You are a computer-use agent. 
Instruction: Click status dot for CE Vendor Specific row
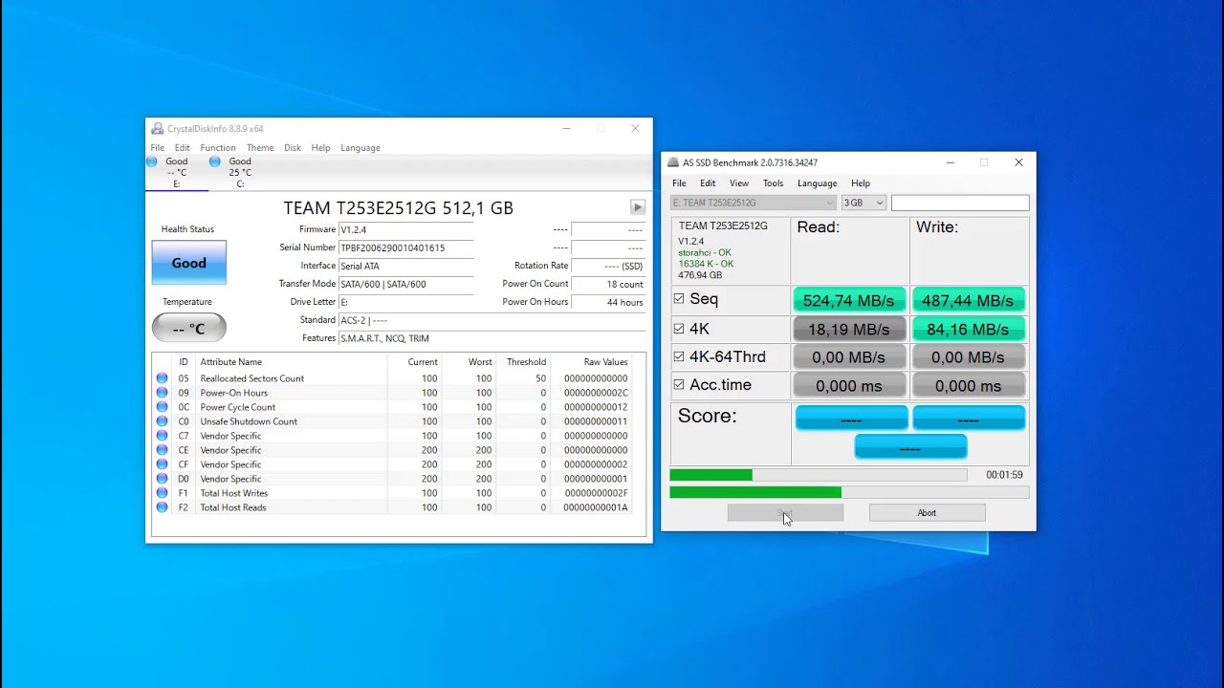(x=162, y=450)
